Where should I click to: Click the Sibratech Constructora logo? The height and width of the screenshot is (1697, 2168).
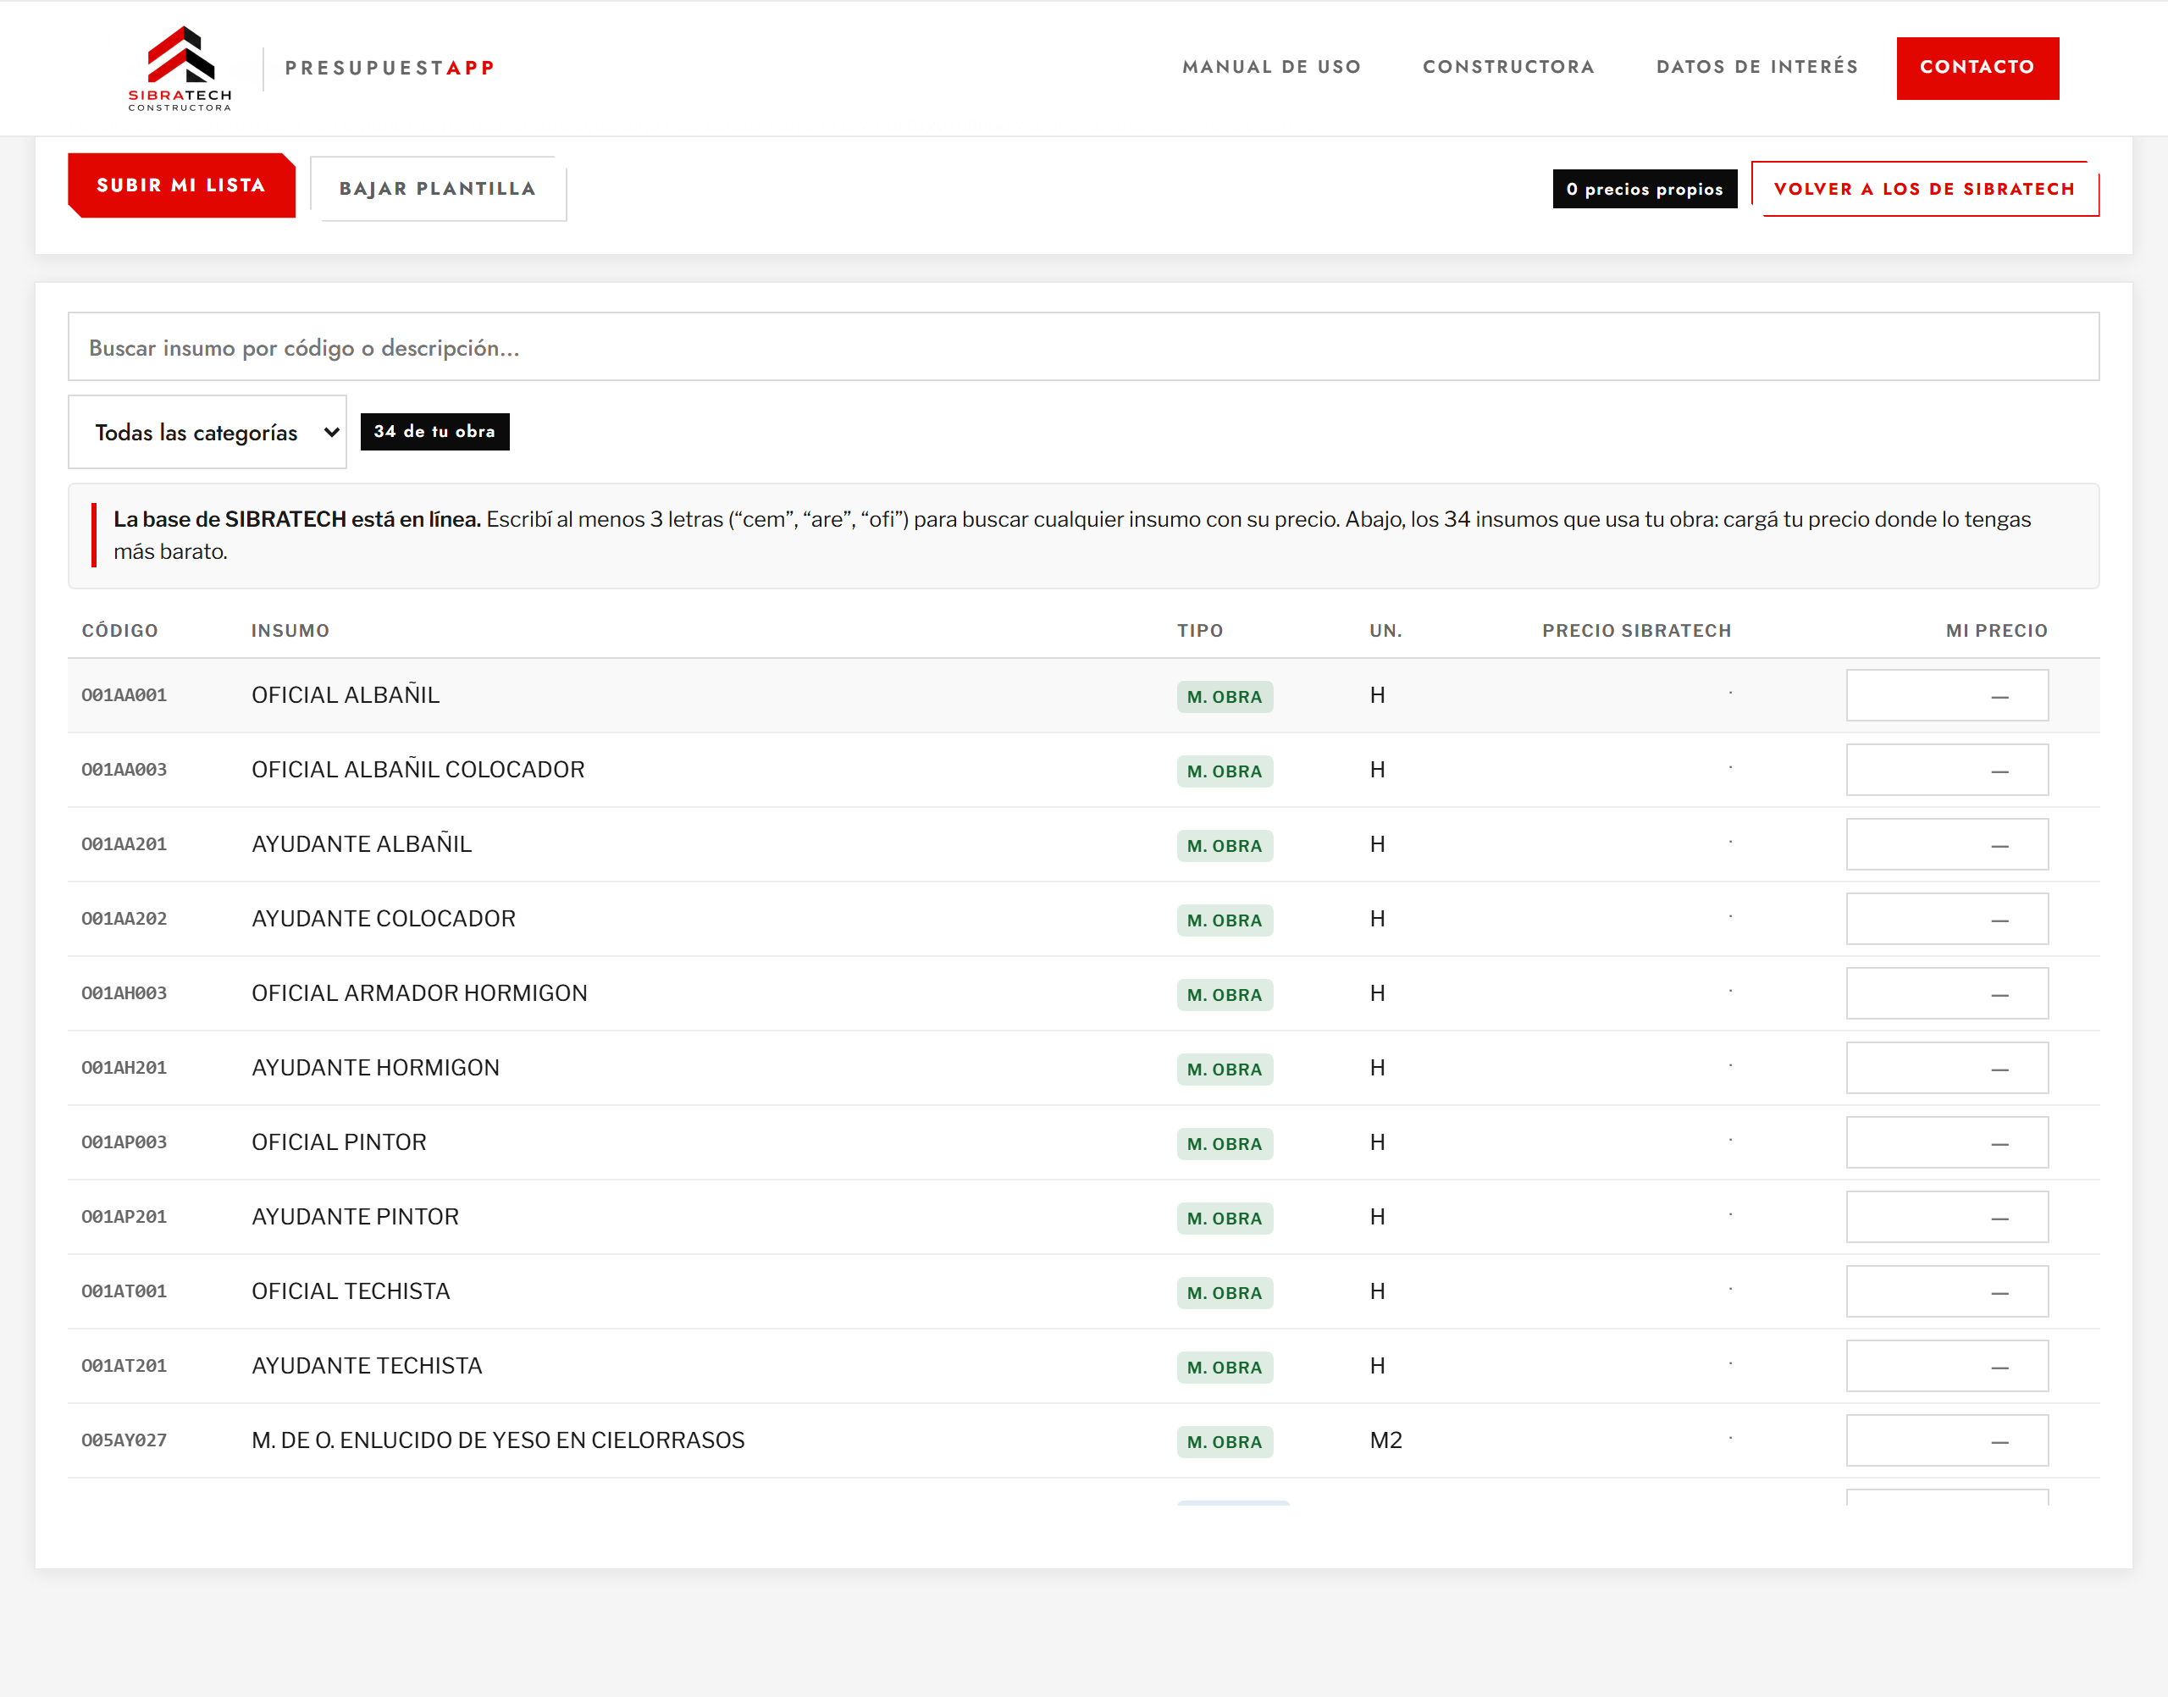coord(180,68)
